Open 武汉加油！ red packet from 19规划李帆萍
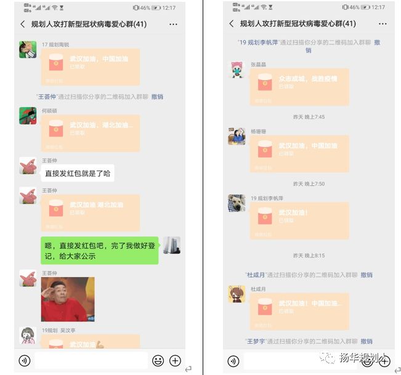Screen dimensions: 401x375 point(299,221)
